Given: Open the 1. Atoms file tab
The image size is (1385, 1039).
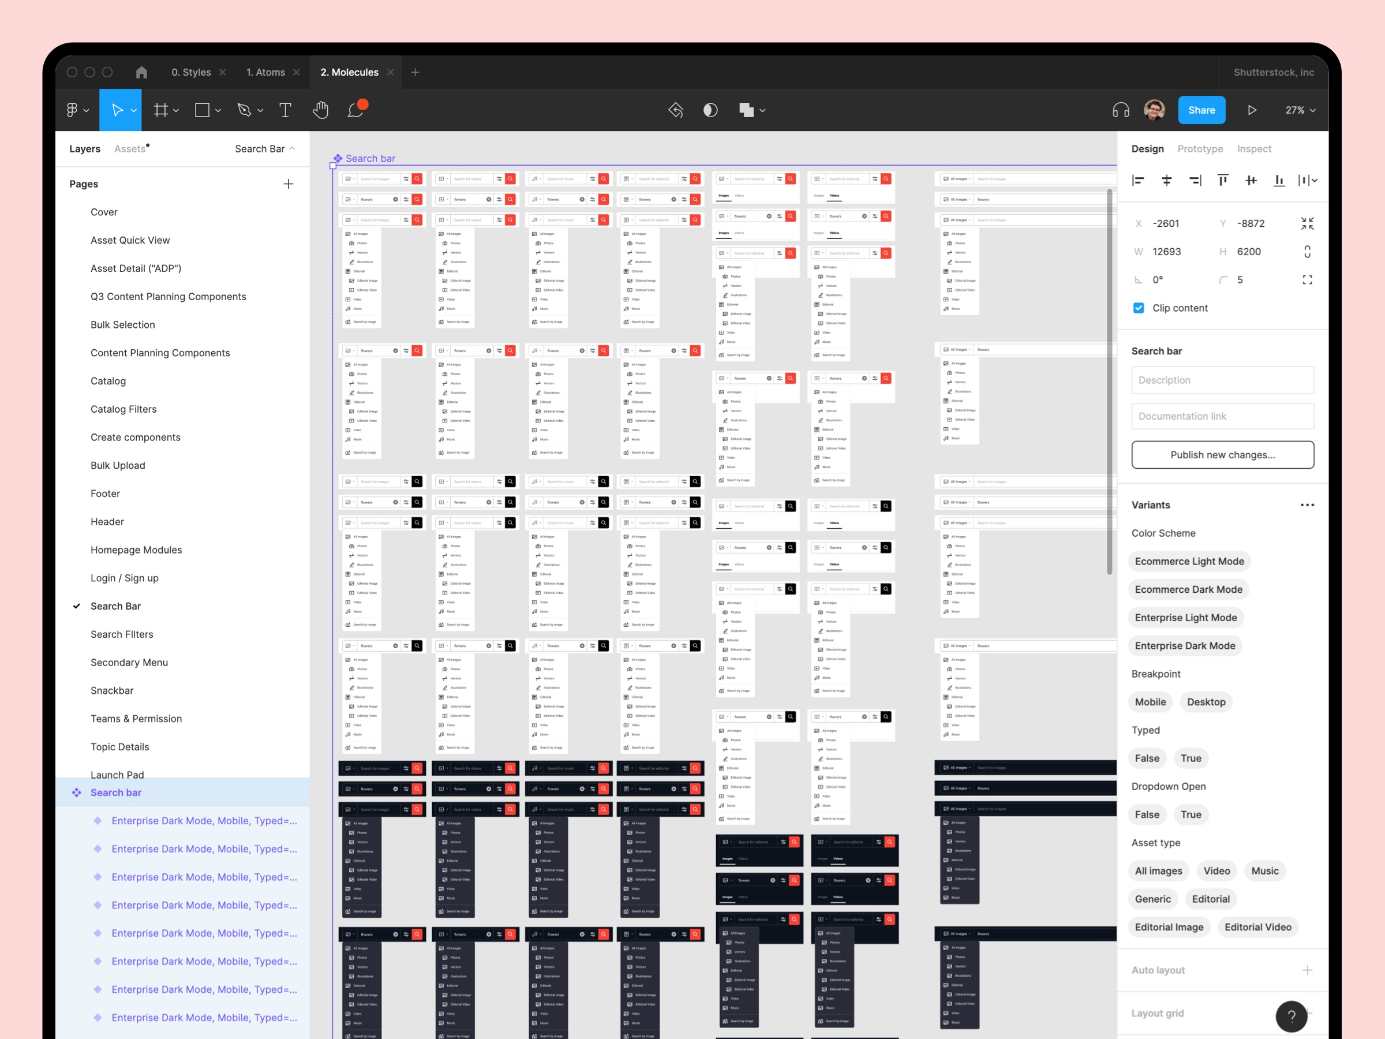Looking at the screenshot, I should pyautogui.click(x=265, y=73).
